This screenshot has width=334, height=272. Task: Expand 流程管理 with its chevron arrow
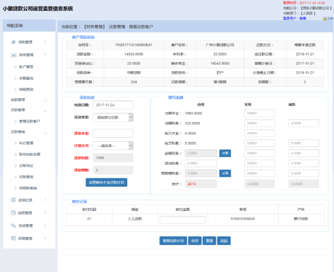pyautogui.click(x=45, y=213)
